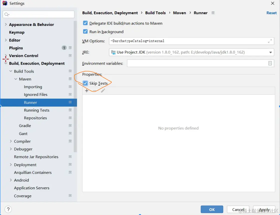This screenshot has width=280, height=215.
Task: Select the Keymap settings page
Action: click(x=17, y=32)
